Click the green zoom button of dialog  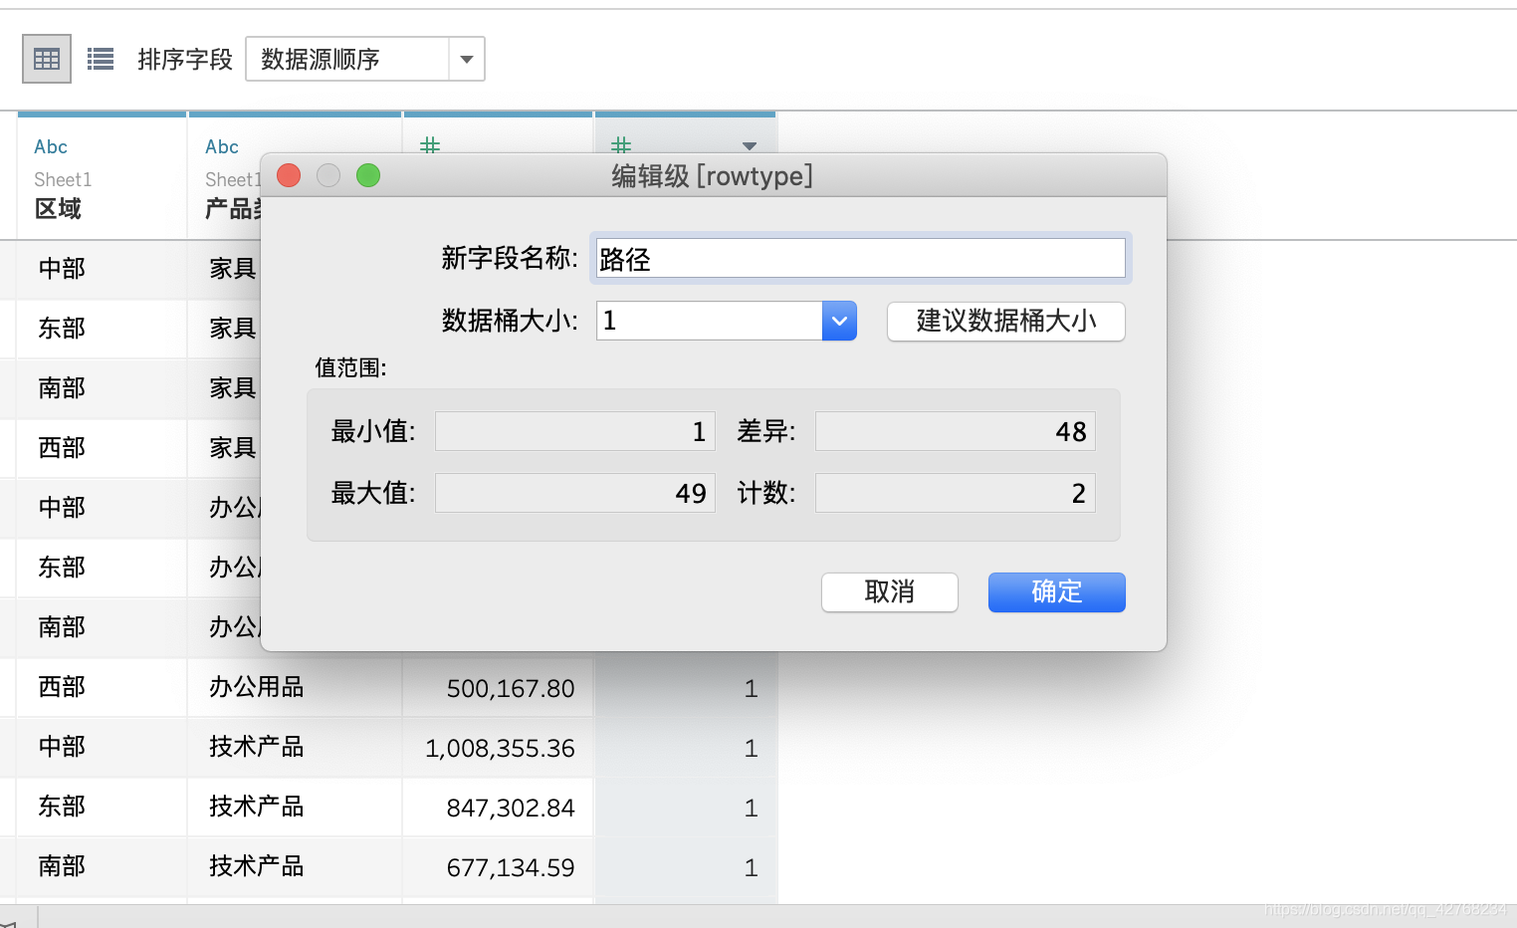[368, 175]
